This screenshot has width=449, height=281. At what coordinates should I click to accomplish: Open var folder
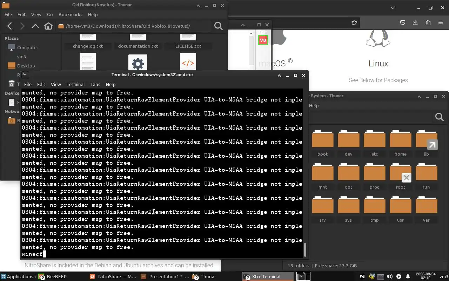[x=426, y=209]
